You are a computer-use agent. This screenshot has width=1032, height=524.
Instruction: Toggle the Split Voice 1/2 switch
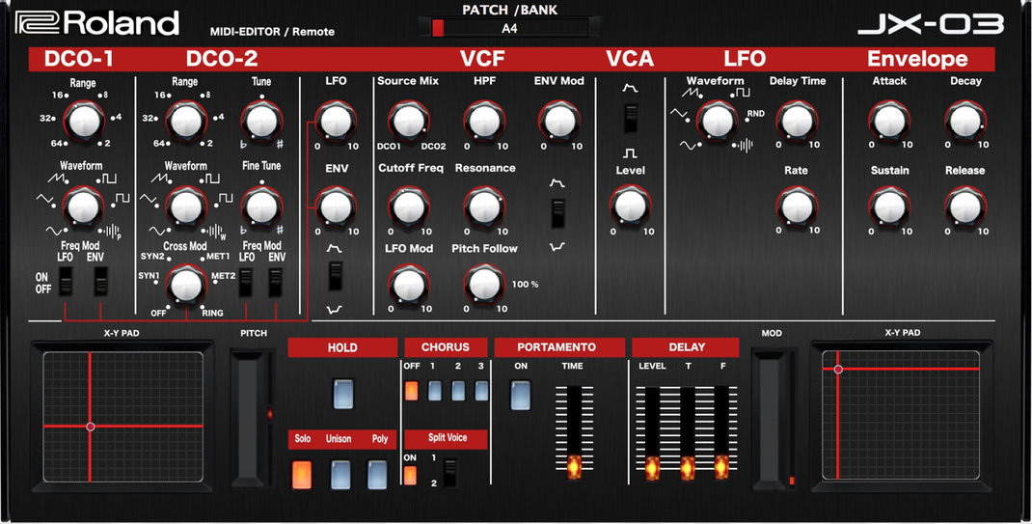coord(450,473)
